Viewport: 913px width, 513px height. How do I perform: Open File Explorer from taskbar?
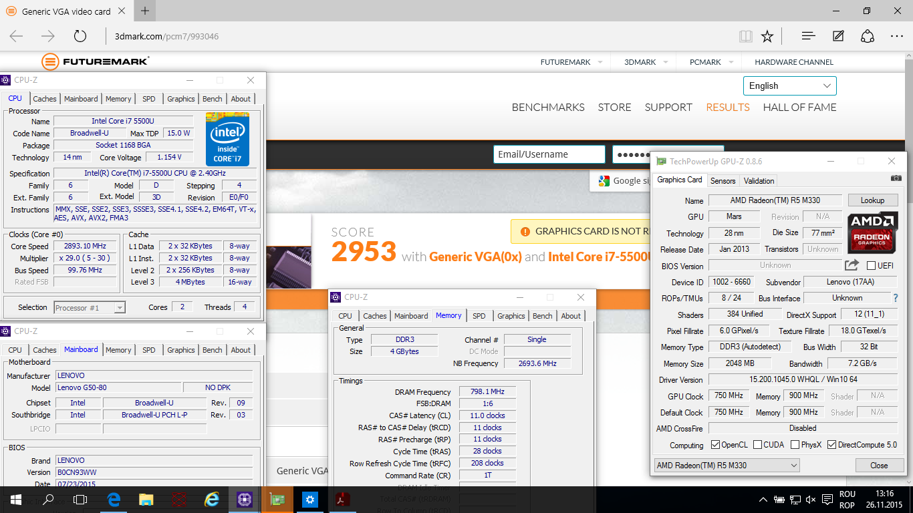(146, 499)
